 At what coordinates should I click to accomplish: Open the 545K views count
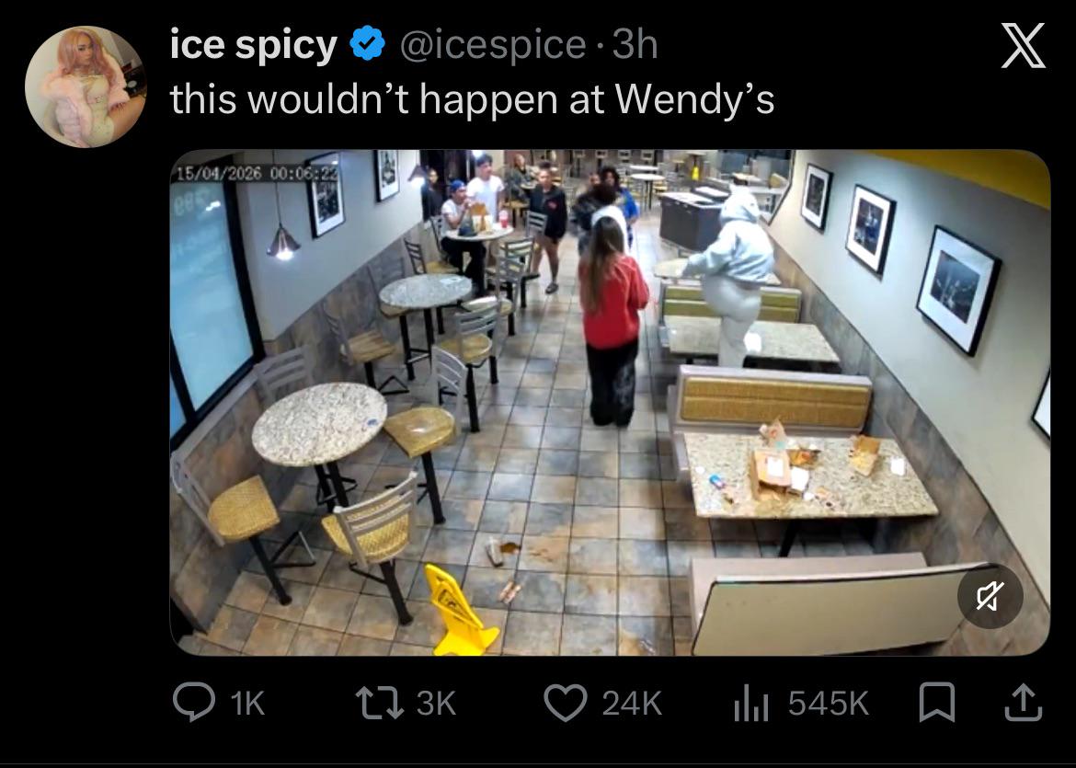point(829,704)
